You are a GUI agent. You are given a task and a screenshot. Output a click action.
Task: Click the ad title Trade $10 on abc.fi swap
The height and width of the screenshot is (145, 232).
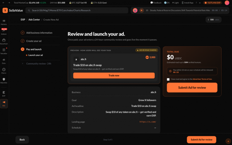click(x=87, y=65)
